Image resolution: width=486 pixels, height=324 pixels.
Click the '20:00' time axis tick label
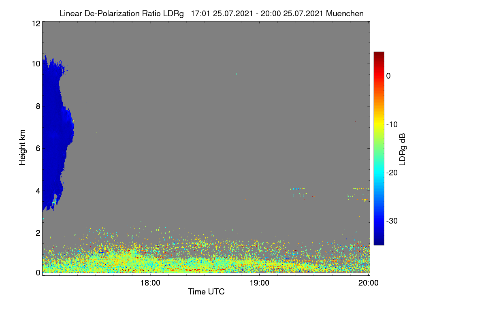click(x=369, y=283)
